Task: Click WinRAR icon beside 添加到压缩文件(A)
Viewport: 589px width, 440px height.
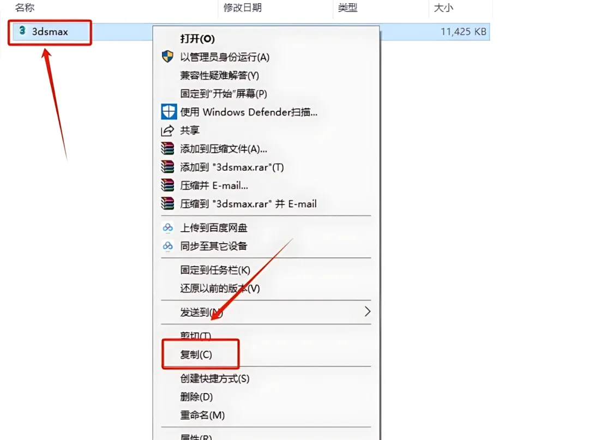Action: coord(167,149)
